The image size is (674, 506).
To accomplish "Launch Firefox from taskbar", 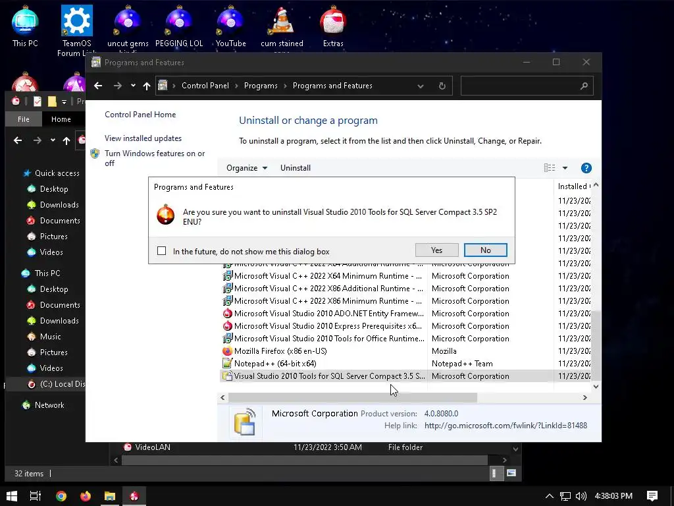I will [86, 495].
